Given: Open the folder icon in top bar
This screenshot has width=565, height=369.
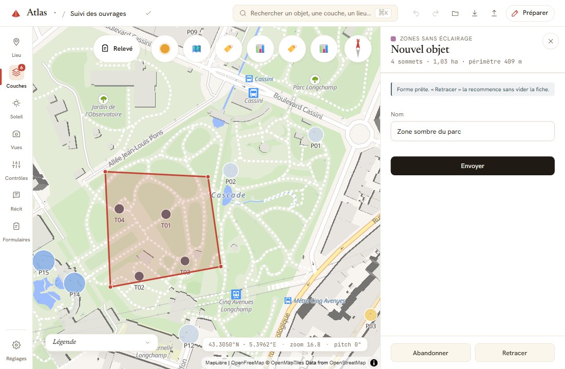Looking at the screenshot, I should point(455,13).
